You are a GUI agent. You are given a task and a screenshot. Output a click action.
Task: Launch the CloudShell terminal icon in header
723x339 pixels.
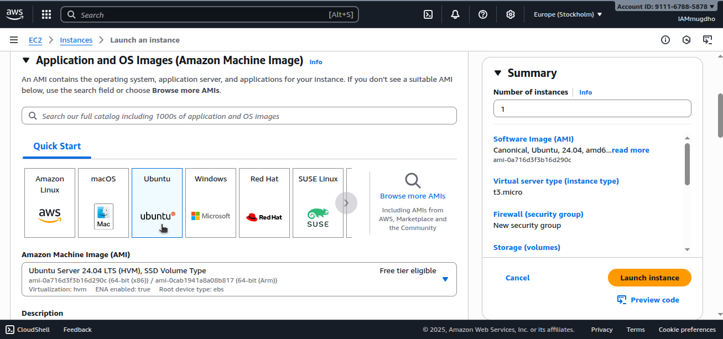(428, 14)
